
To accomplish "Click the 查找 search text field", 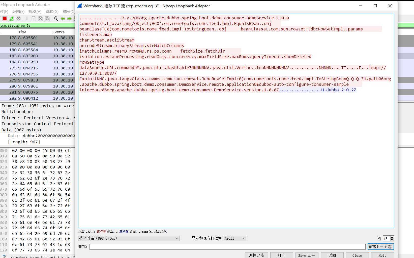I will [x=227, y=247].
